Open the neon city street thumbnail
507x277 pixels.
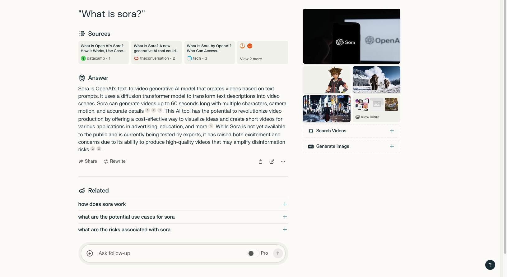[327, 109]
